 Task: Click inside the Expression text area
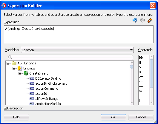[79, 34]
